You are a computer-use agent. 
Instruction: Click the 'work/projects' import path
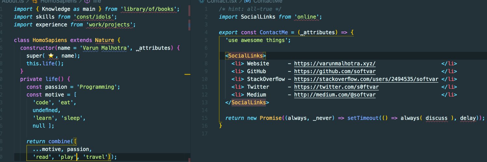click(x=109, y=25)
